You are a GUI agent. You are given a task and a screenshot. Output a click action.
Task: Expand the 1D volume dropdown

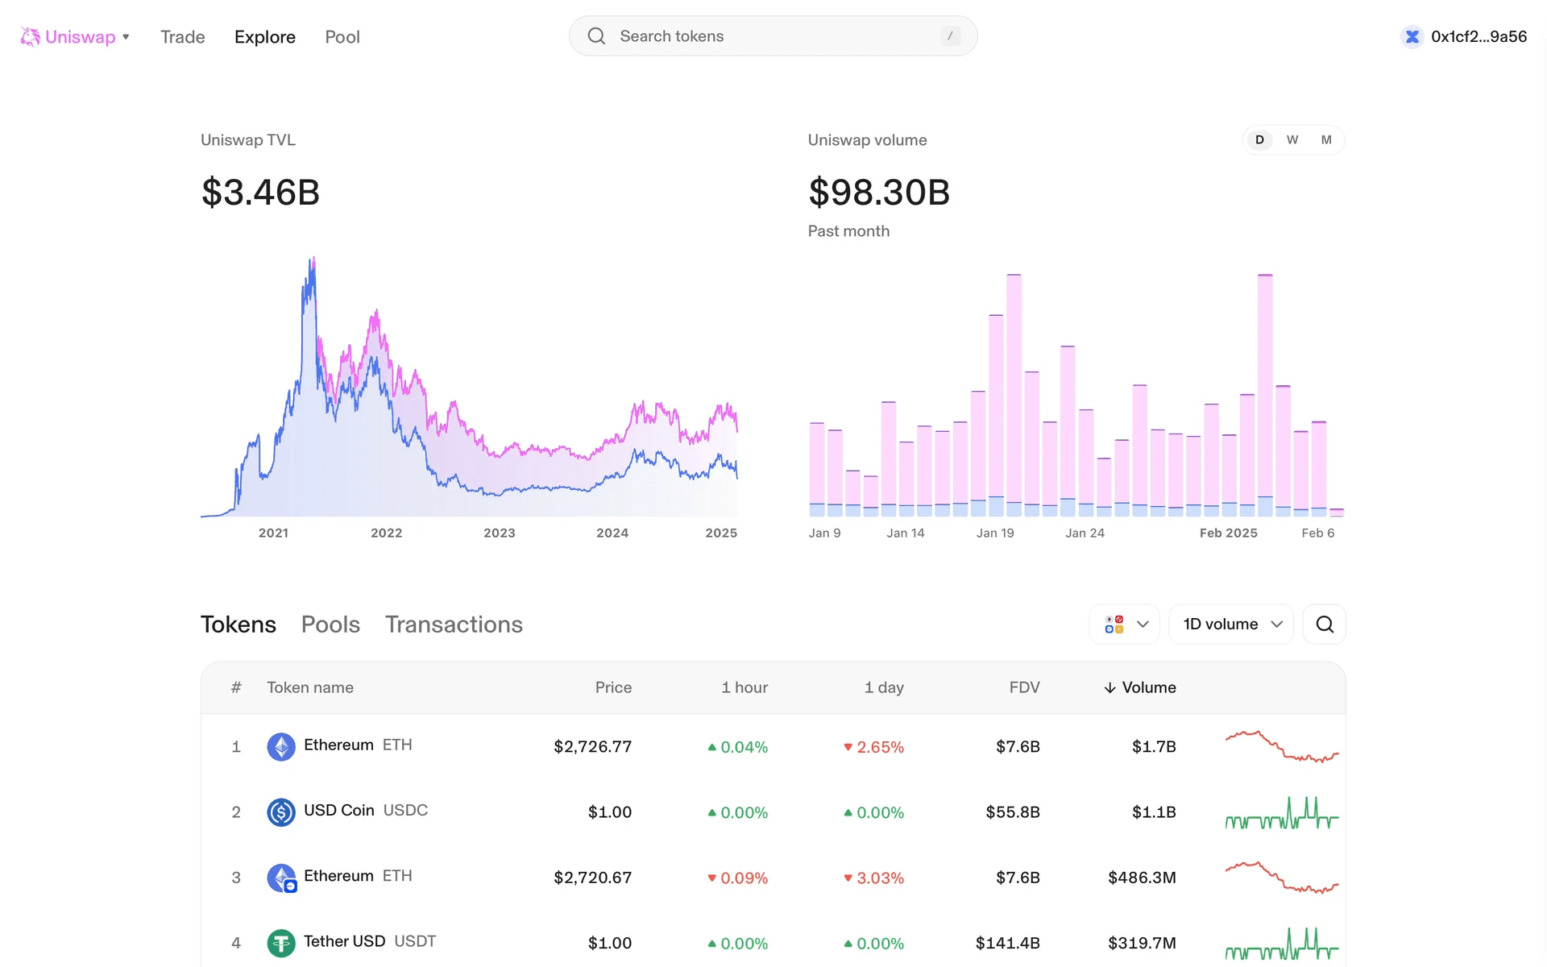(1231, 625)
